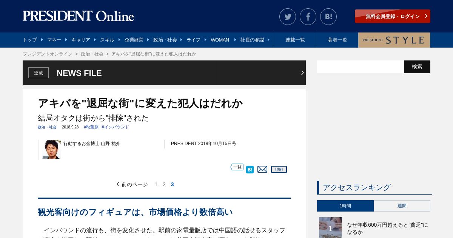Click the subheading 観光客向けのフィギュアは、市場価格より数倍高い

tap(135, 212)
